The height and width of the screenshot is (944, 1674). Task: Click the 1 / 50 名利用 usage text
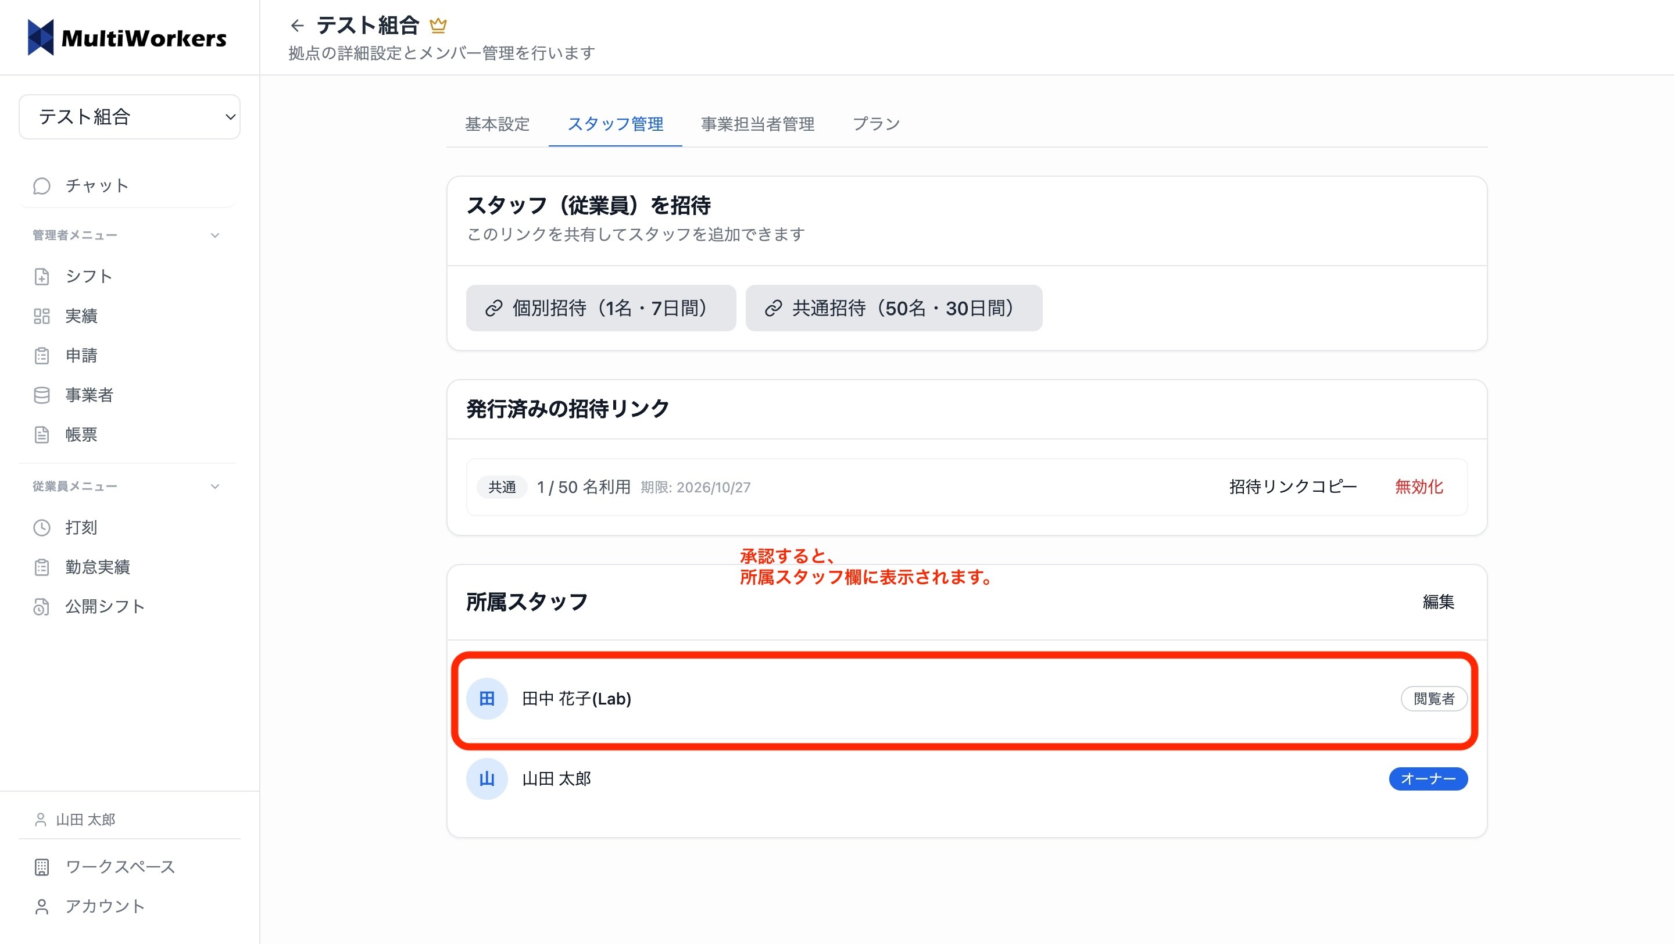[x=584, y=487]
